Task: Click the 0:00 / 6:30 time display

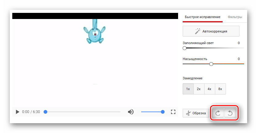Action: coord(31,112)
